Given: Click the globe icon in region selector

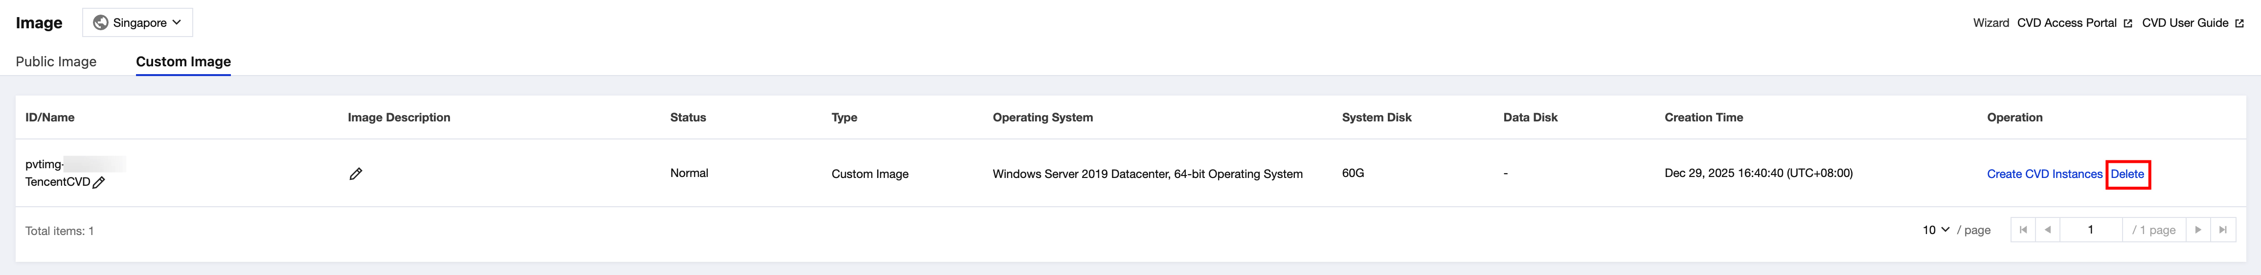Looking at the screenshot, I should pyautogui.click(x=101, y=23).
